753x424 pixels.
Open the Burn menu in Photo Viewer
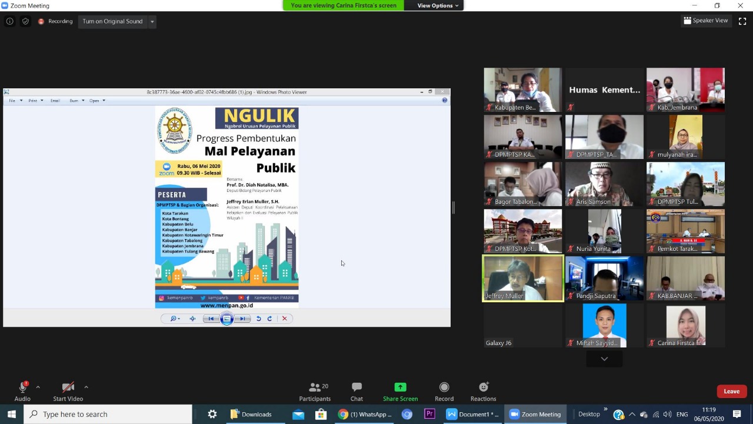click(77, 101)
